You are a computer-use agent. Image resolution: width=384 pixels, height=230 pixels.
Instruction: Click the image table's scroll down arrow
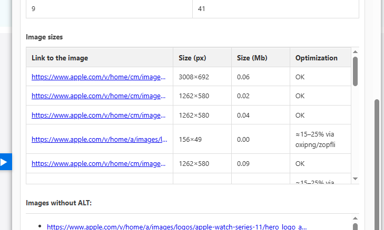[355, 179]
